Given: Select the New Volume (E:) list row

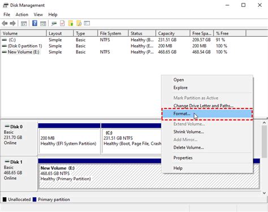Looking at the screenshot, I should (x=123, y=52).
